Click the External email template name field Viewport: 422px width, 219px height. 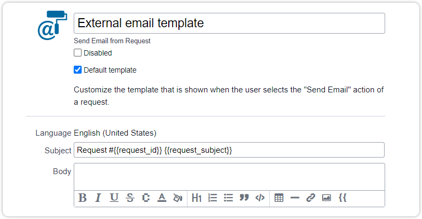click(x=229, y=23)
